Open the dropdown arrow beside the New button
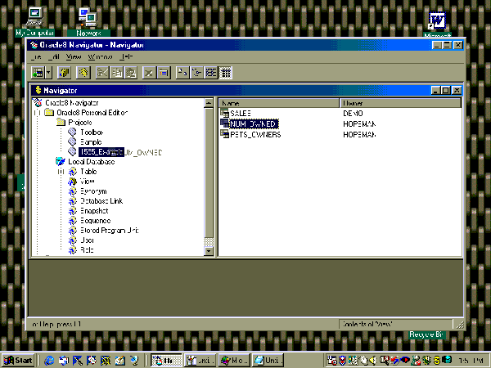Screen dimensions: 491x368 [48, 73]
